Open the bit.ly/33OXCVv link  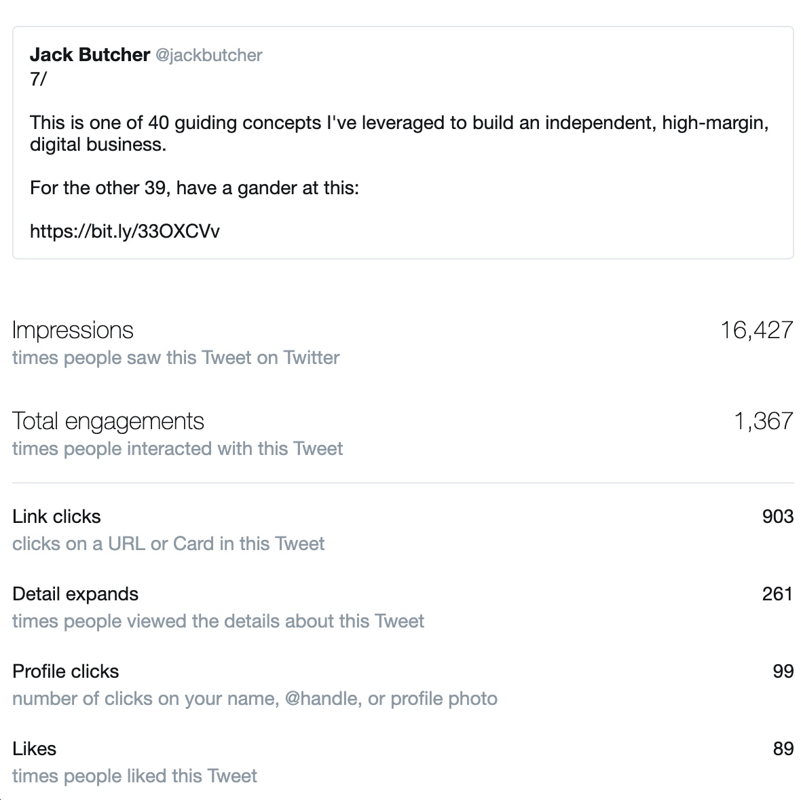pyautogui.click(x=125, y=232)
